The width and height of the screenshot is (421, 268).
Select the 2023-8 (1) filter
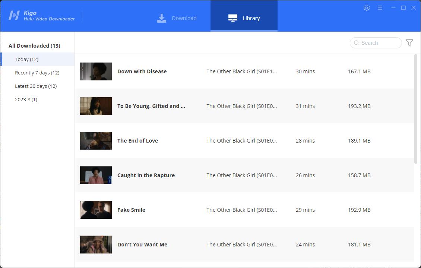pos(38,99)
